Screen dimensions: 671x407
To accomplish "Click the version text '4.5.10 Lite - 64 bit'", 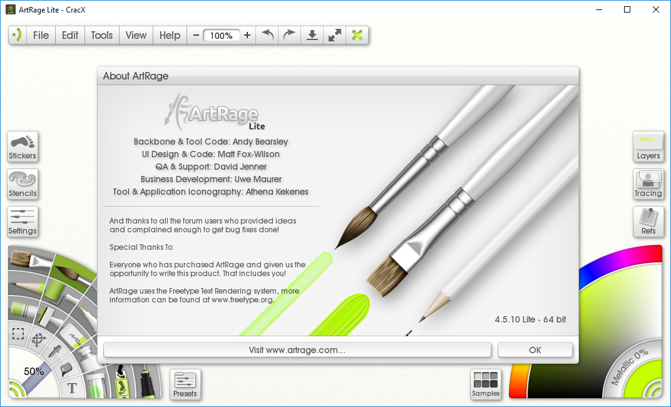I will click(530, 320).
